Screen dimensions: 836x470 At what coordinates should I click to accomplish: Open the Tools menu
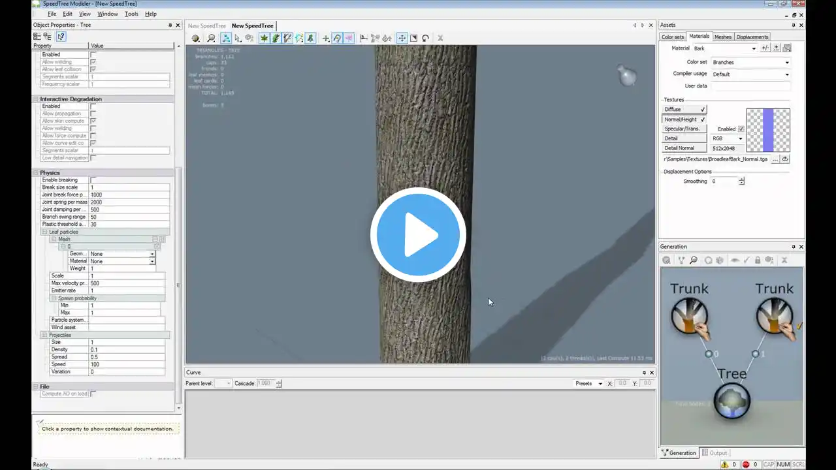[x=131, y=14]
